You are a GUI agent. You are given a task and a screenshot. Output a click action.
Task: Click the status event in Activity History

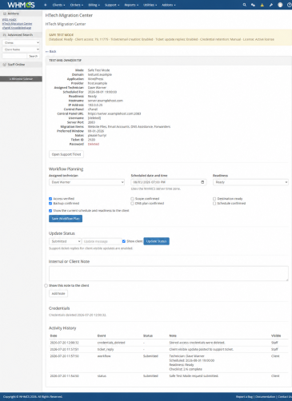[102, 376]
